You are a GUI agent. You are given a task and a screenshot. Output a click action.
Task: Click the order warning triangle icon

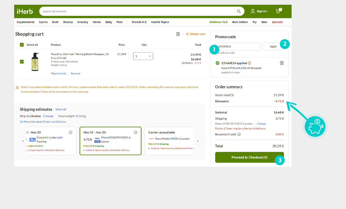click(17, 87)
